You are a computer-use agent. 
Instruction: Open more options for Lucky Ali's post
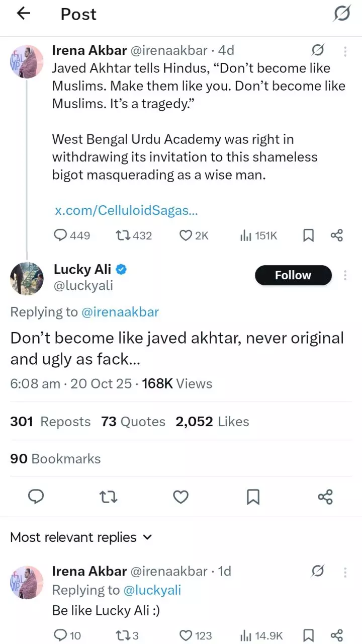(345, 275)
